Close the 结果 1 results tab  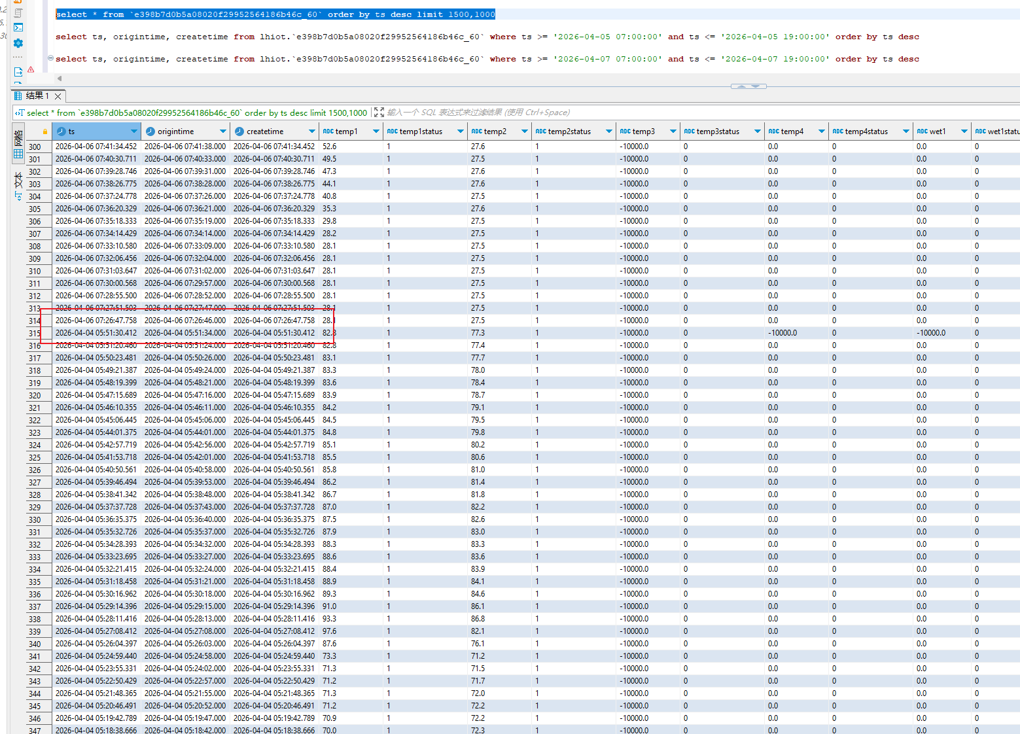point(58,96)
